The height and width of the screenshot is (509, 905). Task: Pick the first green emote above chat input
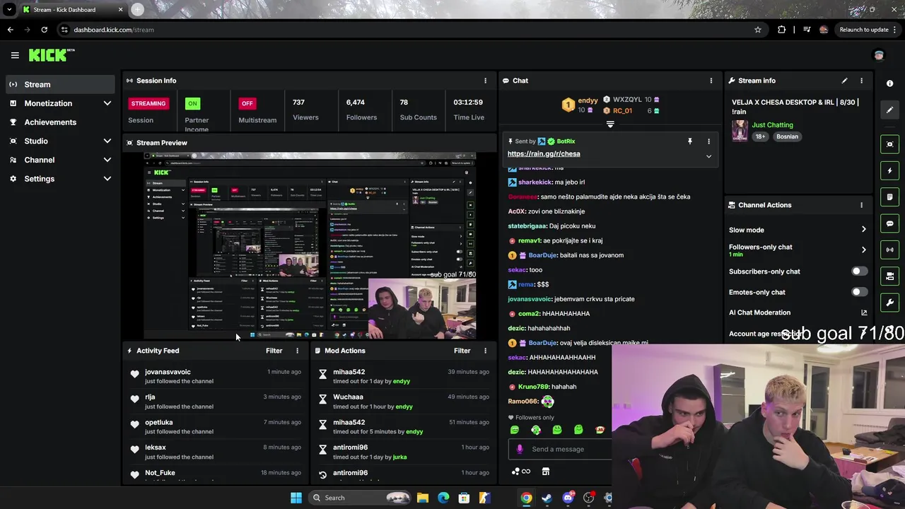(x=515, y=430)
